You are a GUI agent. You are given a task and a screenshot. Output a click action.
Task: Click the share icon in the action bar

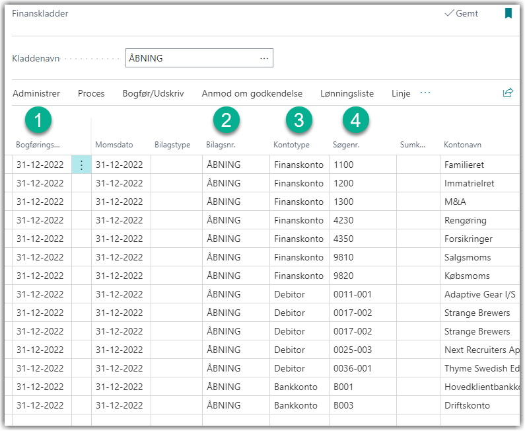[508, 93]
